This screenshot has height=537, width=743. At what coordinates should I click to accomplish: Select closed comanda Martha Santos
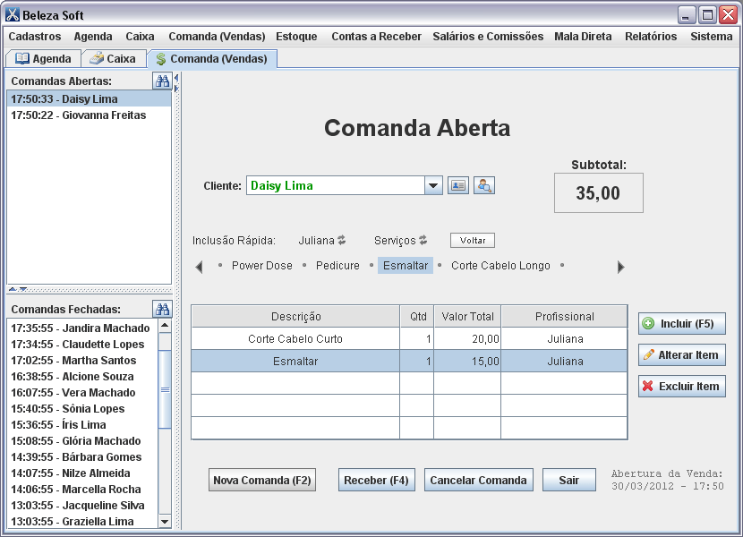click(82, 360)
